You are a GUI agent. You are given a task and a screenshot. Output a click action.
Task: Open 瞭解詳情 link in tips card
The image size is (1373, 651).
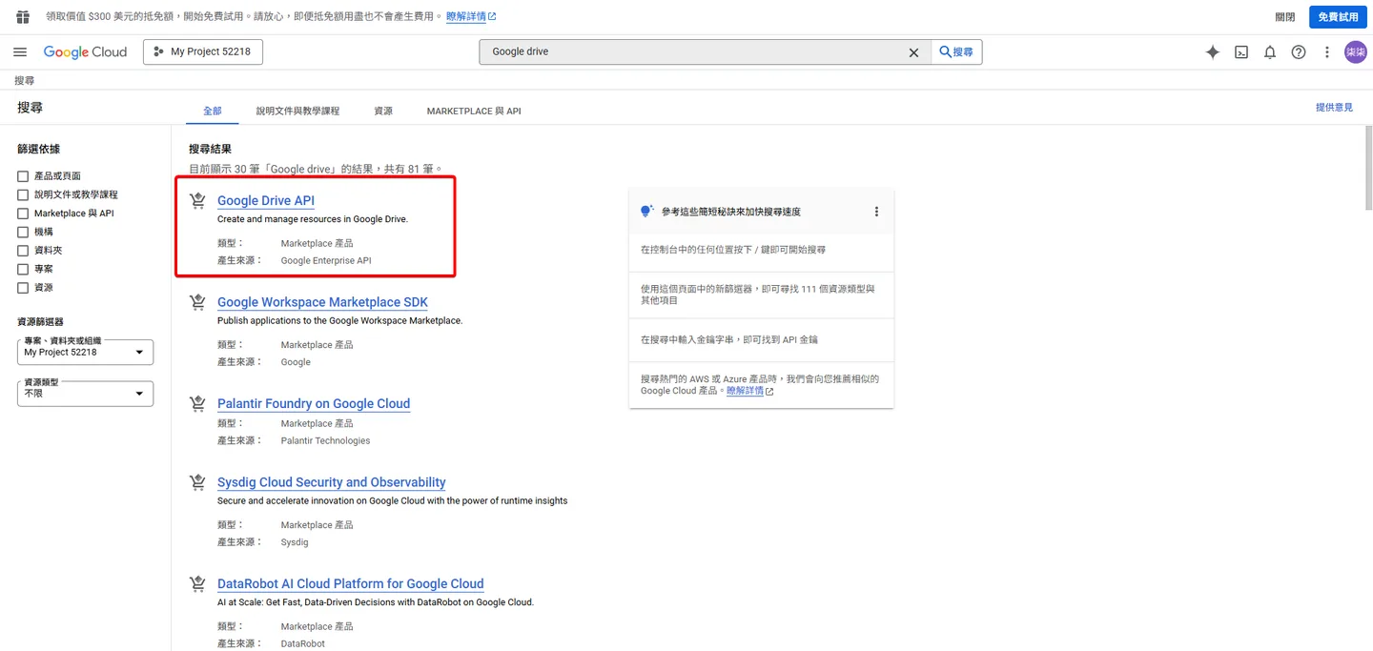point(749,391)
